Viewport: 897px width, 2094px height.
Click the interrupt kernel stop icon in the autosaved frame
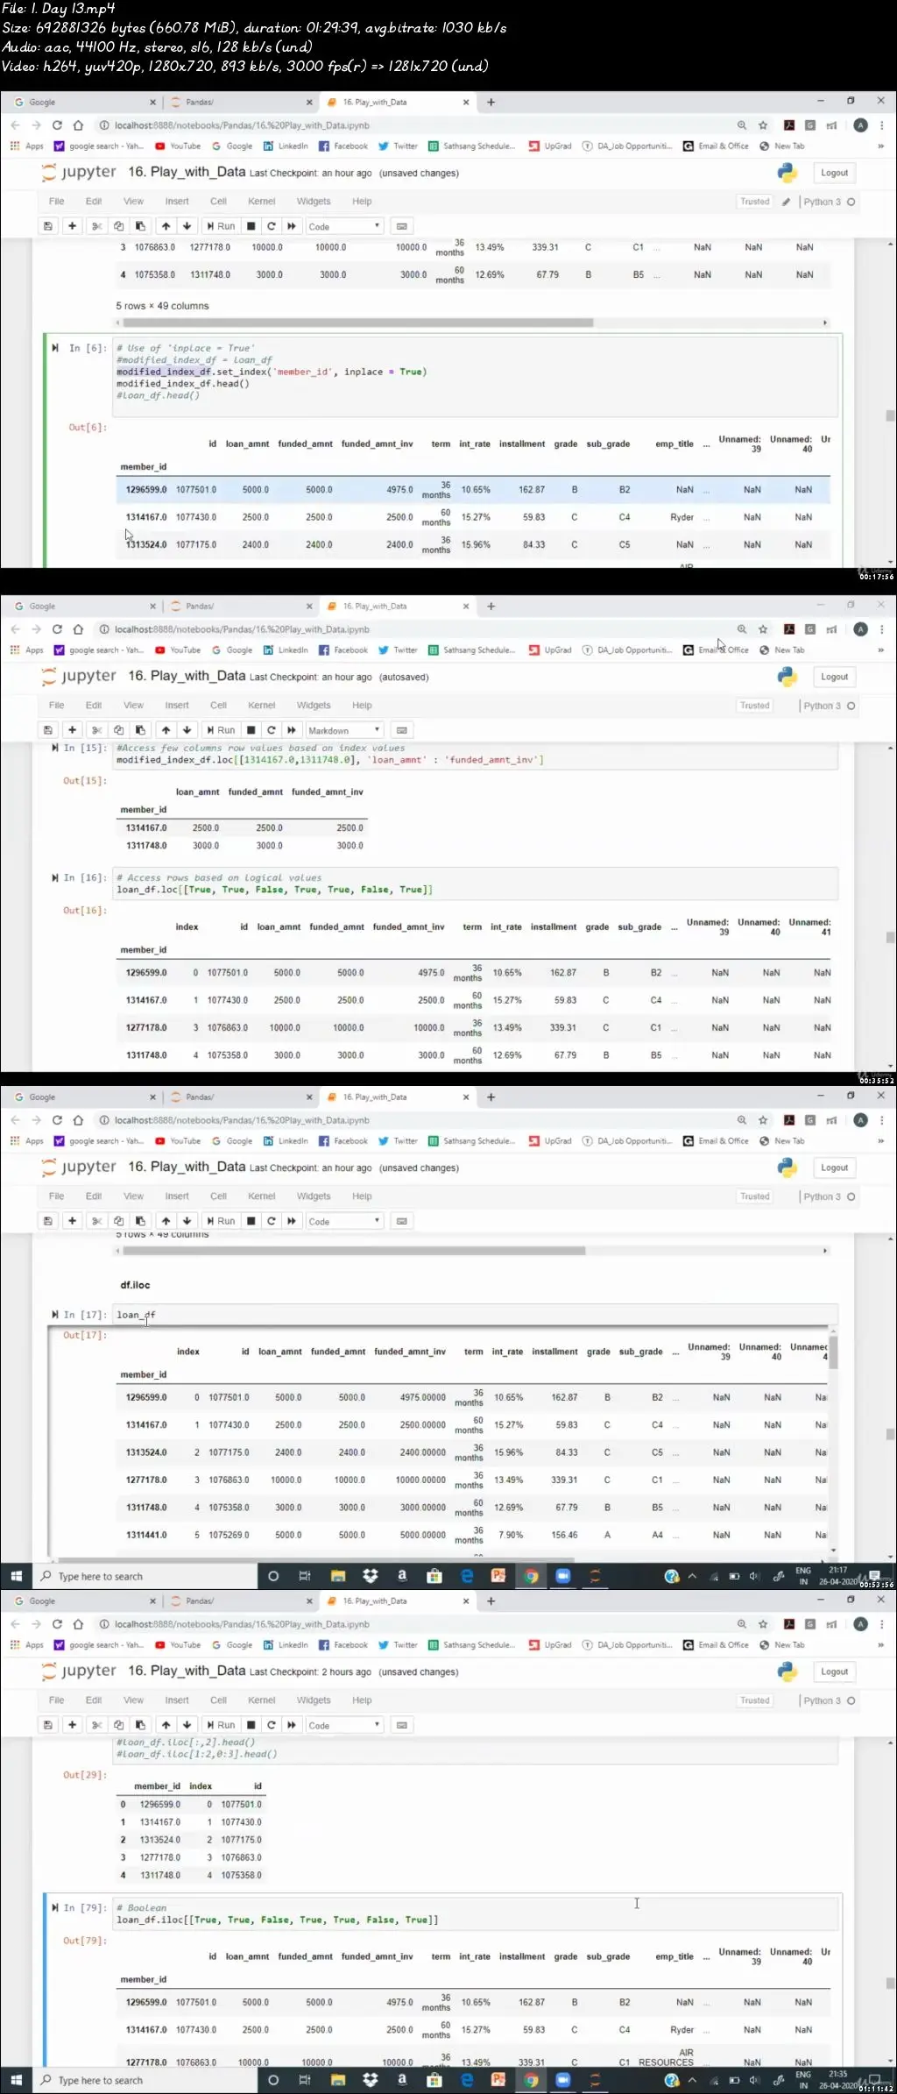251,730
